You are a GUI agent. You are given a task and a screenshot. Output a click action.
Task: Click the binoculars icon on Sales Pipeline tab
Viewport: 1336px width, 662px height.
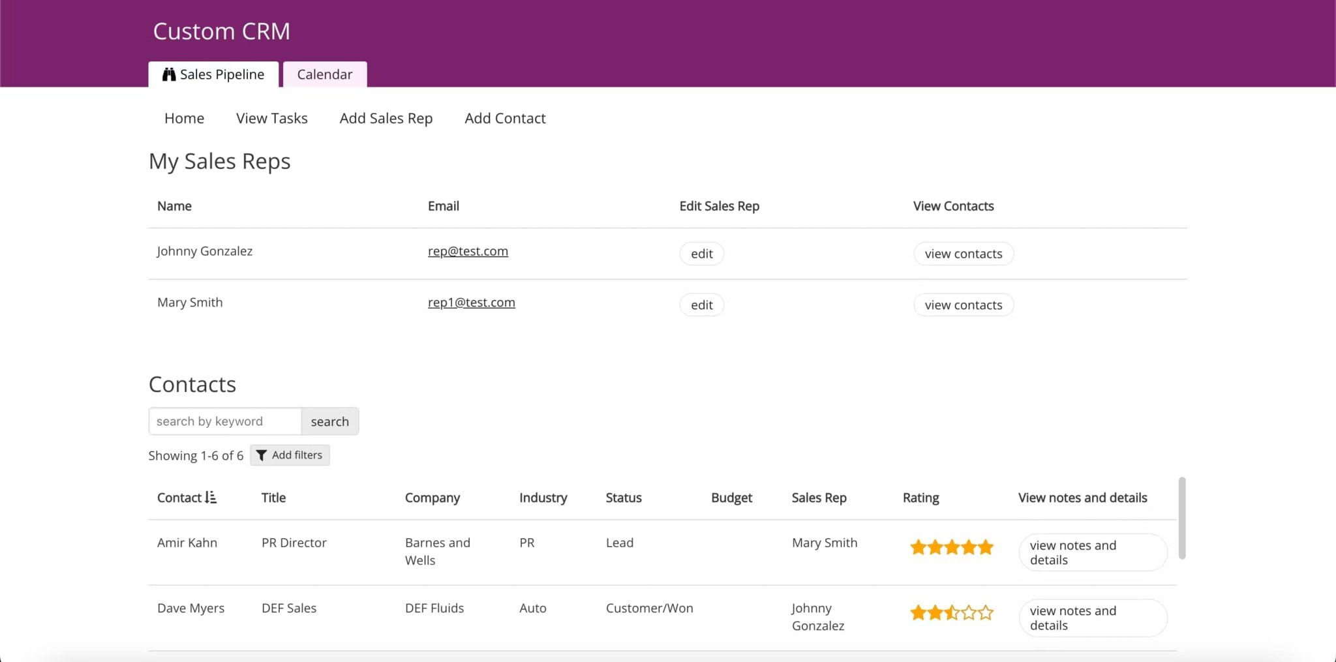(x=168, y=74)
